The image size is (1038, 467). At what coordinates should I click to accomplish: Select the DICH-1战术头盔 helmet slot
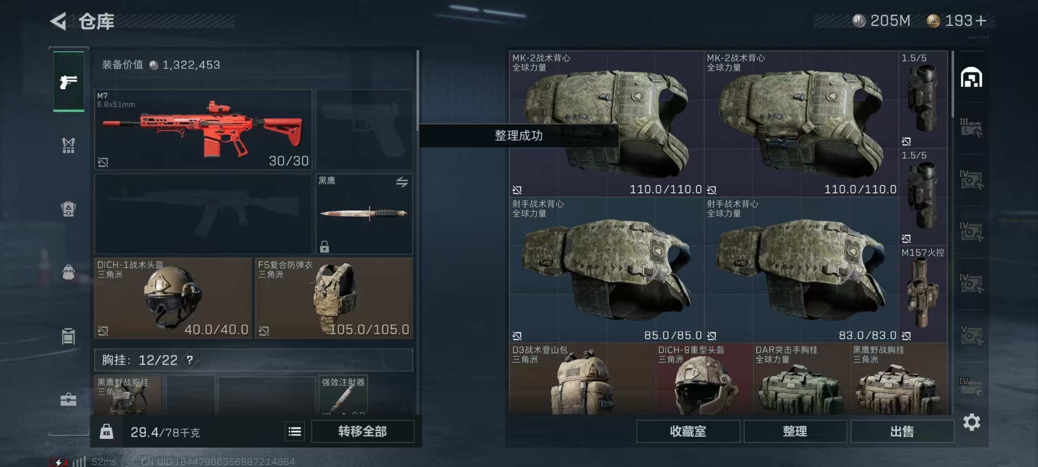(x=173, y=298)
